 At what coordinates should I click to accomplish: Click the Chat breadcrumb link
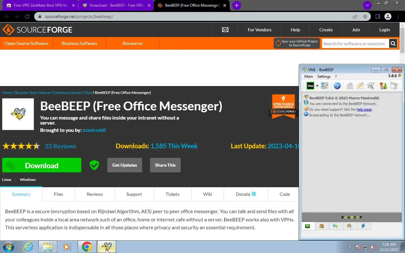coord(88,93)
